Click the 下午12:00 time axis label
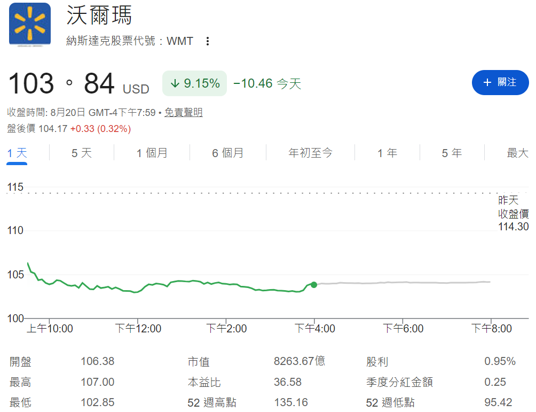This screenshot has width=536, height=412. coord(138,329)
